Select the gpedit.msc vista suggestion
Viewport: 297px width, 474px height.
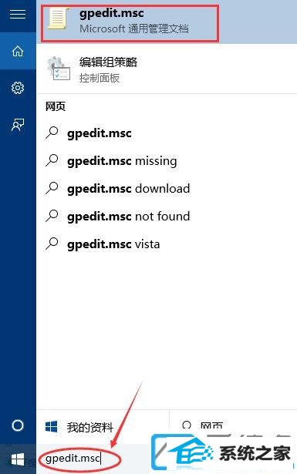pos(167,244)
